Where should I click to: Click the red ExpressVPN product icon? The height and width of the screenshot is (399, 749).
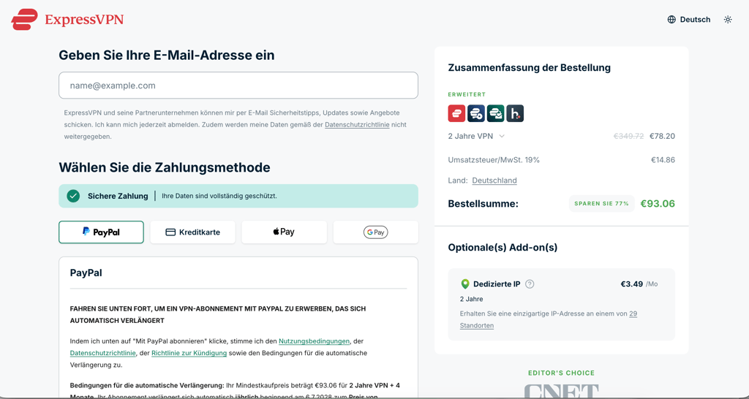(456, 113)
